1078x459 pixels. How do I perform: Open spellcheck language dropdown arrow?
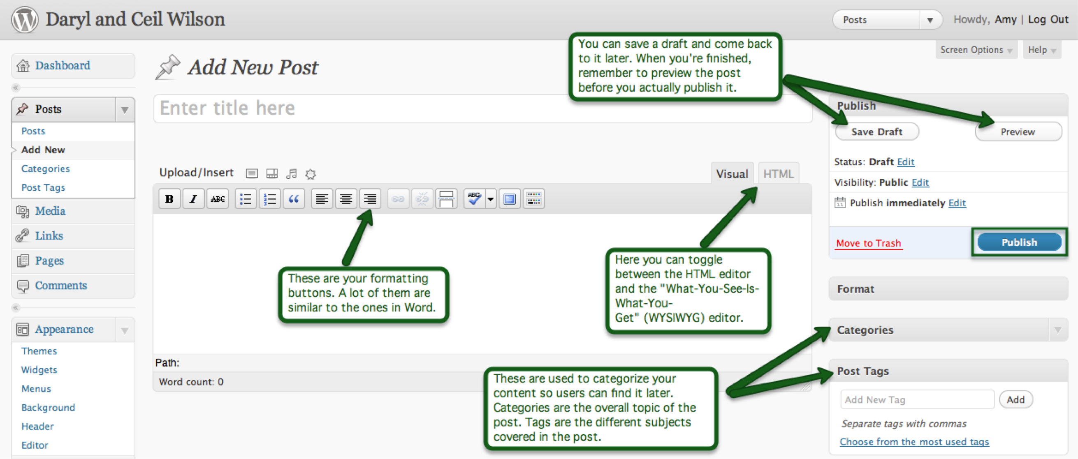tap(490, 199)
